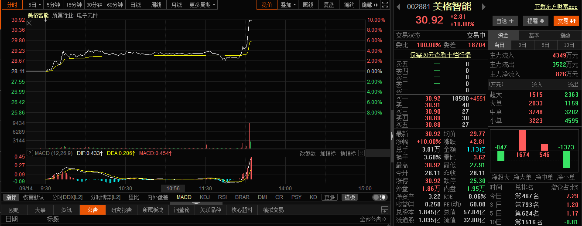Image resolution: width=582 pixels, height=226 pixels.
Task: Click the 所属行业: 电子元件 label
Action: tap(75, 15)
